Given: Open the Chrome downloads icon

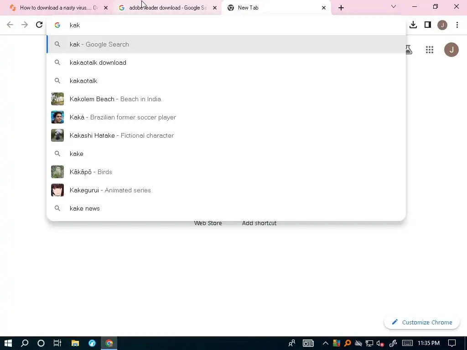Looking at the screenshot, I should [x=413, y=25].
